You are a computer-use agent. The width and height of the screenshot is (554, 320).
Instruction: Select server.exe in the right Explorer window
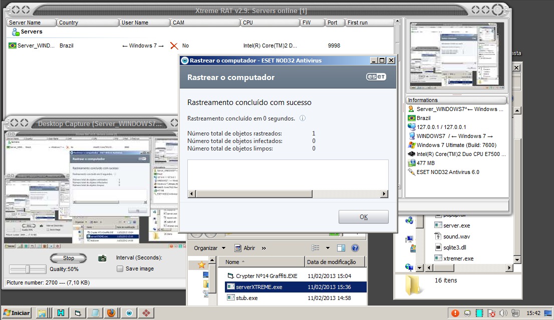(x=452, y=225)
